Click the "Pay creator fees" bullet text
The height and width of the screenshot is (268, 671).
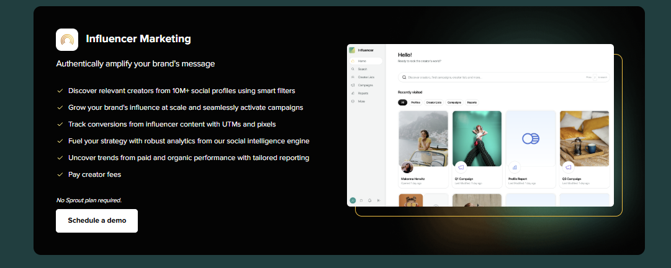(94, 174)
